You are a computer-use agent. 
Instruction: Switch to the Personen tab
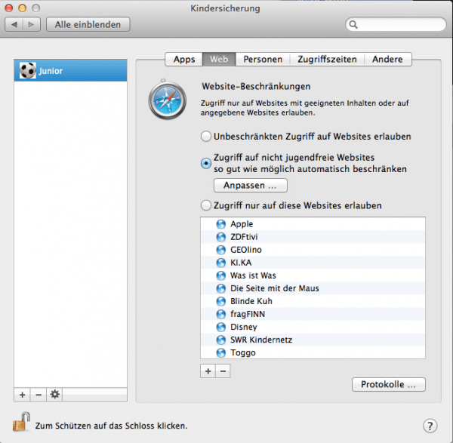click(x=263, y=59)
